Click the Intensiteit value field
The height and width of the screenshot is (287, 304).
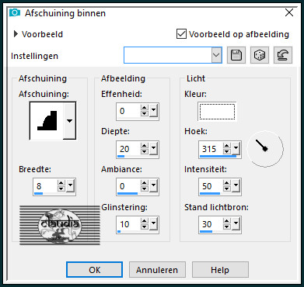(x=211, y=186)
